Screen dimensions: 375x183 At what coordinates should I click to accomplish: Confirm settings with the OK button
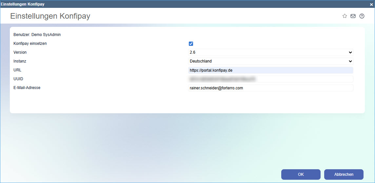pos(301,174)
